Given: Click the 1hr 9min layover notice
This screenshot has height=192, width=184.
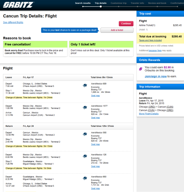Looking at the screenshot, I should pos(28,168).
